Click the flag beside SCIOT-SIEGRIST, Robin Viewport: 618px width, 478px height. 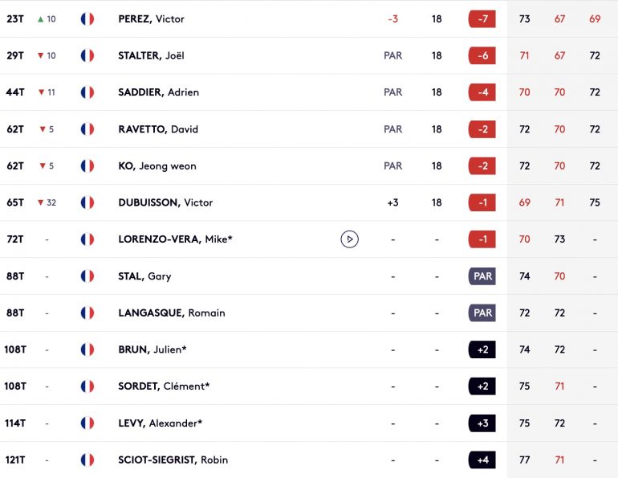pos(87,460)
